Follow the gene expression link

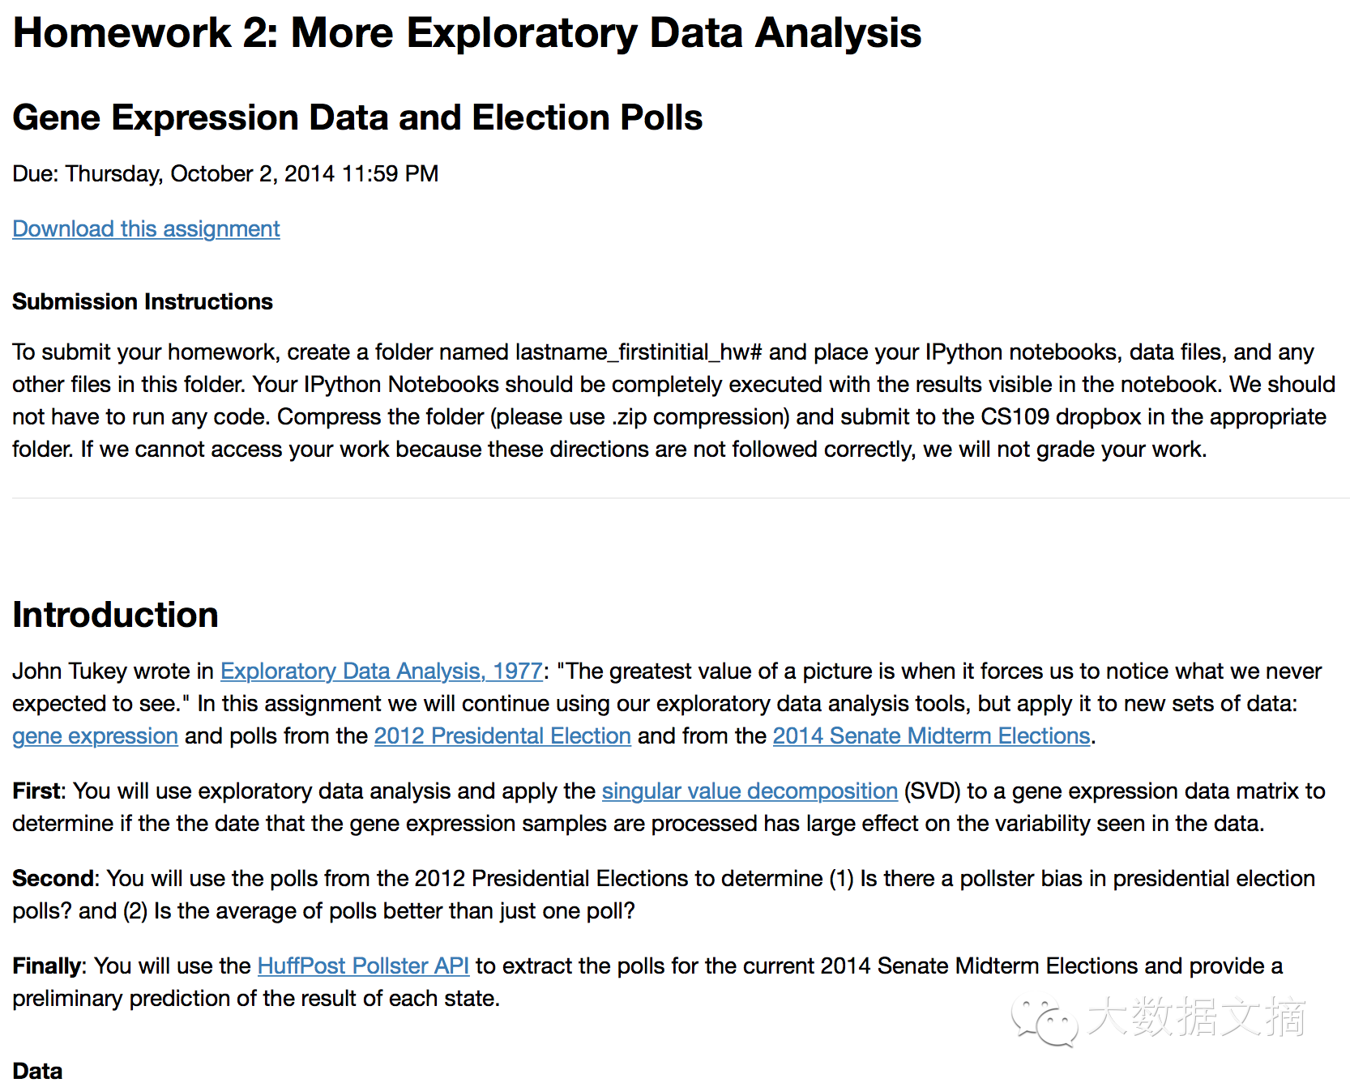(x=95, y=736)
